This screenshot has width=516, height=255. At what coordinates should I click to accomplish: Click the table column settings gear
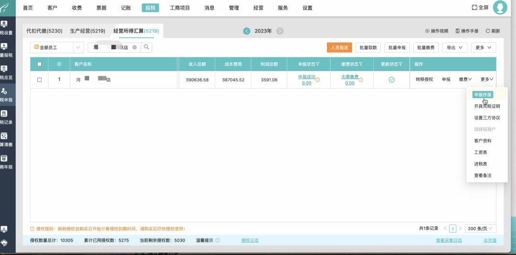click(59, 64)
